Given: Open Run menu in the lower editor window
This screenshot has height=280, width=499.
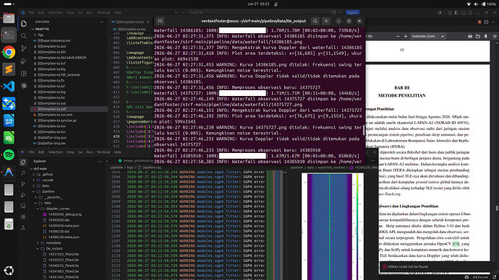Looking at the screenshot, I should click(90, 152).
